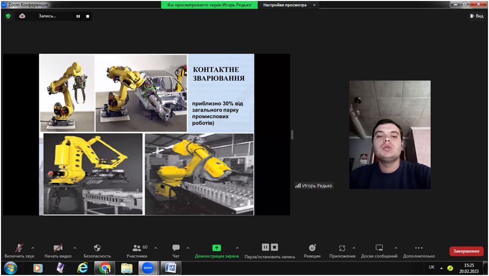Select Игорь Редько video thumbnail

pos(390,134)
